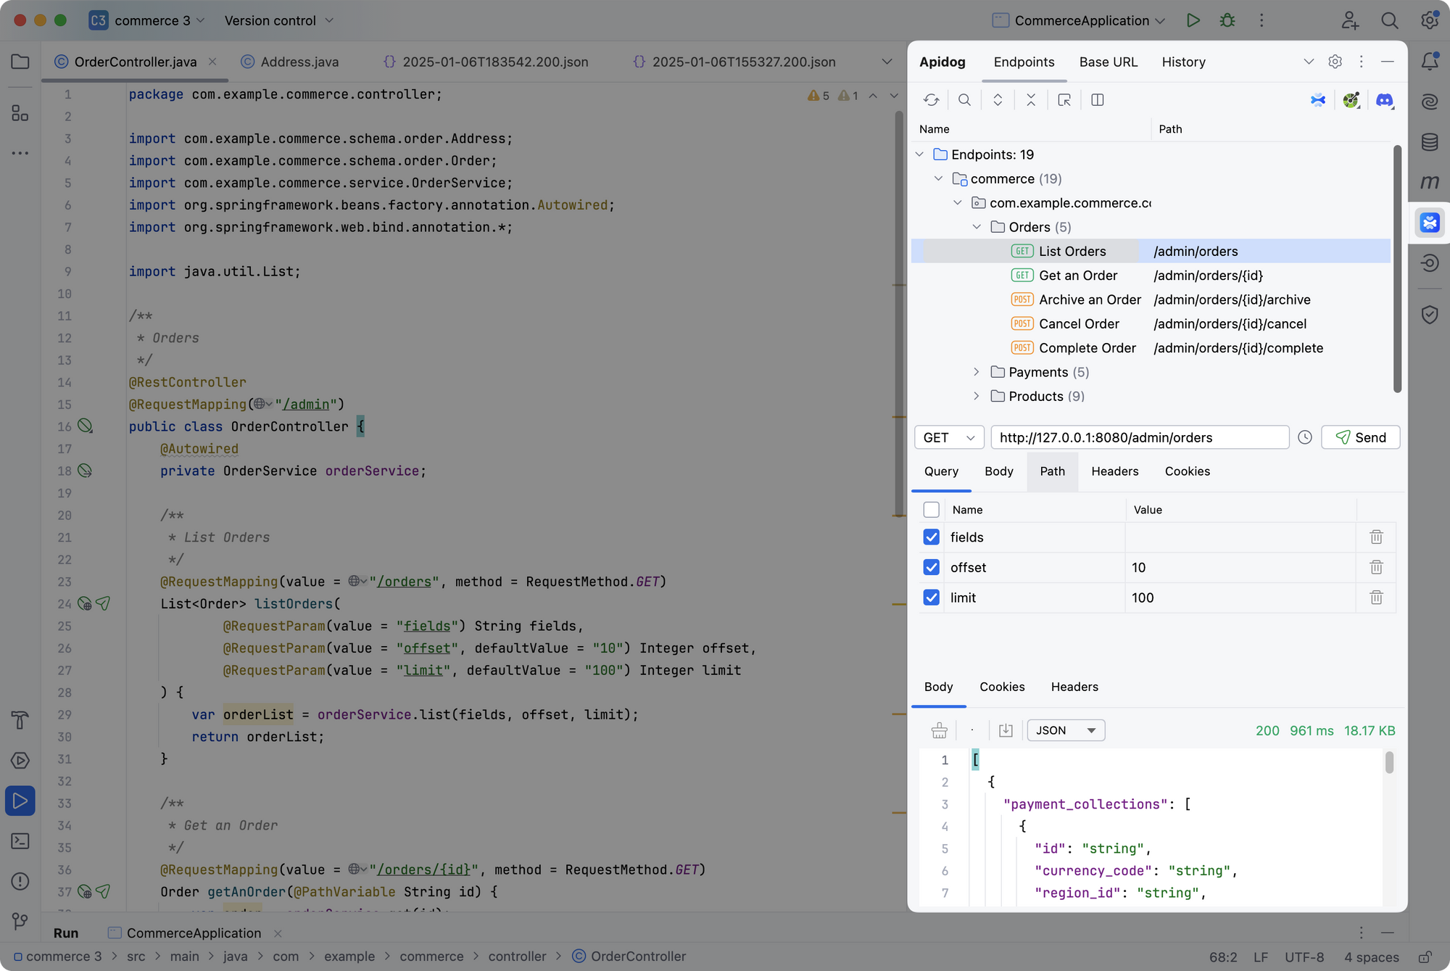Viewport: 1450px width, 971px height.
Task: Open Apidog panel settings gear
Action: (1335, 62)
